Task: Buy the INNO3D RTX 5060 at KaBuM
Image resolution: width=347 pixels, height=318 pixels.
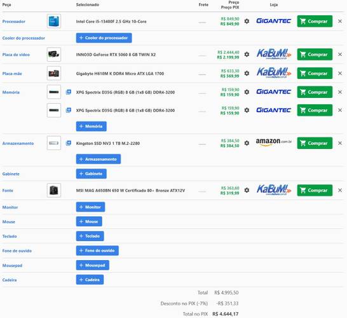Action: pyautogui.click(x=315, y=54)
